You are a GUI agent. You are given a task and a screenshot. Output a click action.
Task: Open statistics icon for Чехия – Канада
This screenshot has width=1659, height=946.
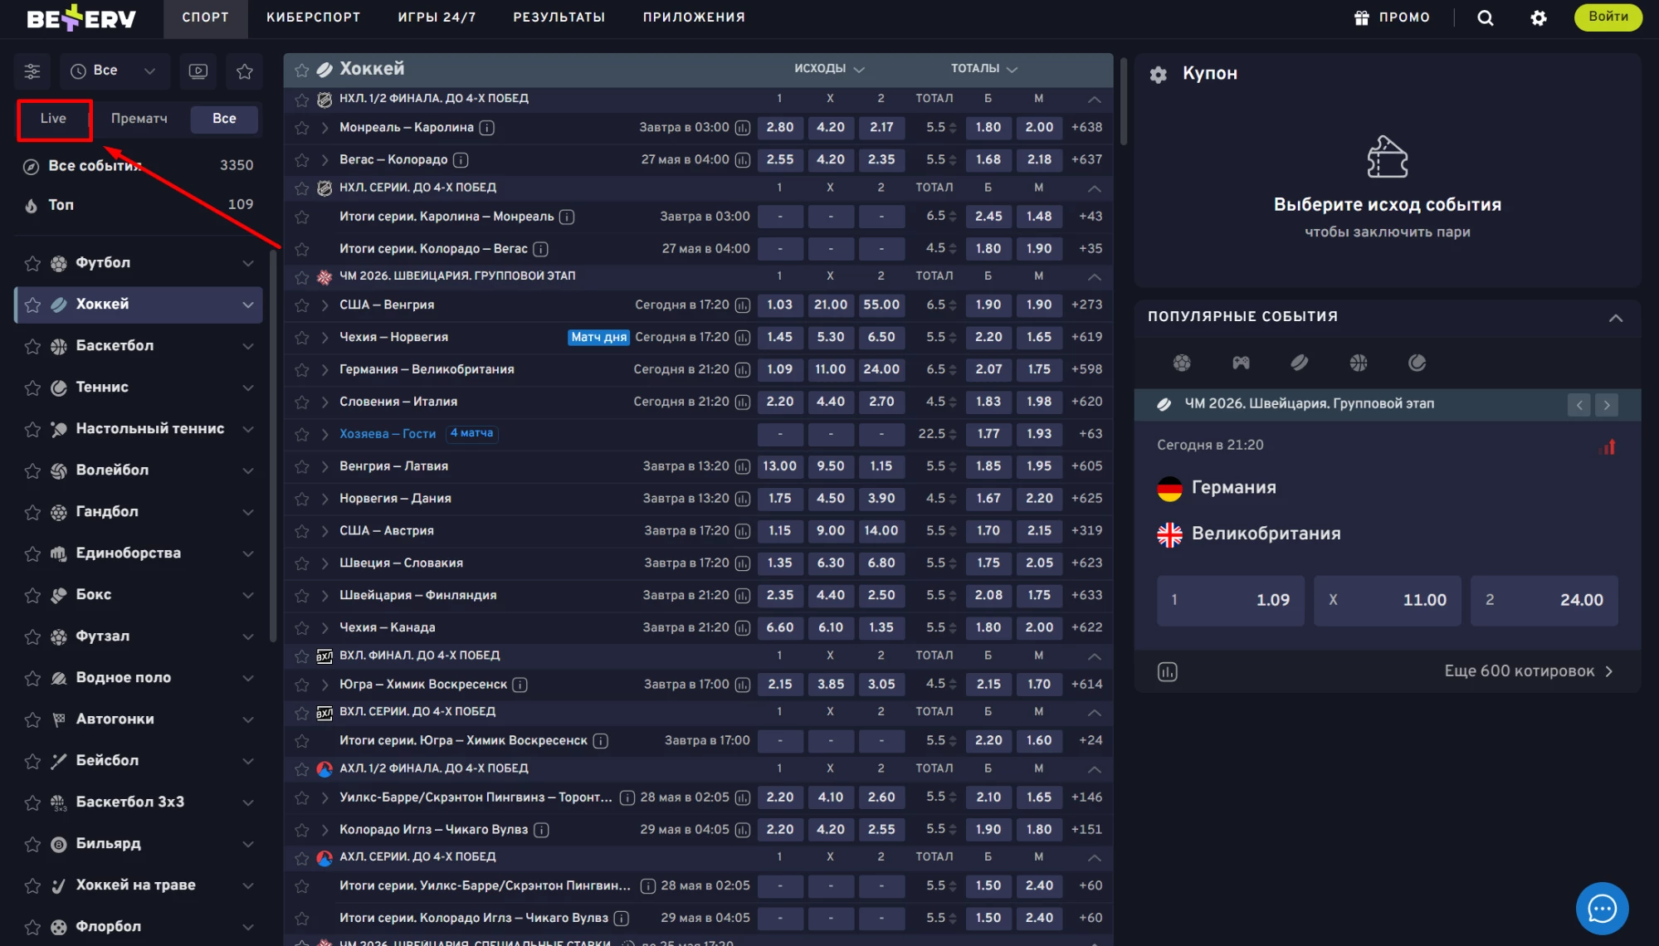(x=743, y=627)
